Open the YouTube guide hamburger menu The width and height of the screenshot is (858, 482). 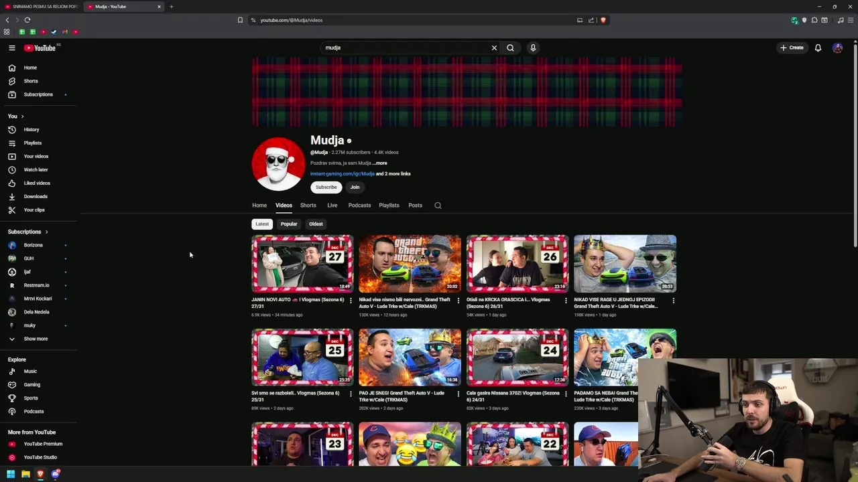11,48
